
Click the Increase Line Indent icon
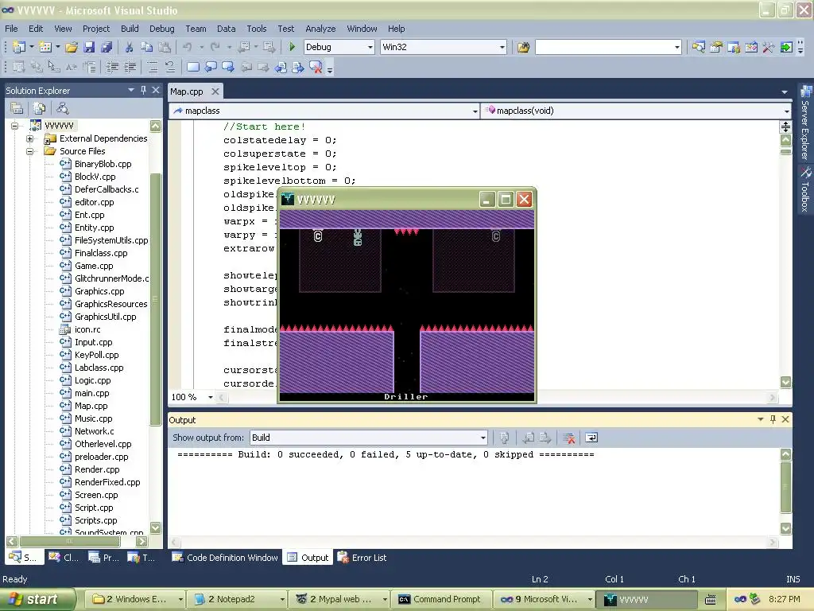(130, 67)
